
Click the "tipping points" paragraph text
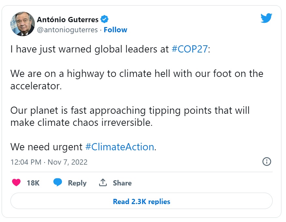click(x=130, y=111)
